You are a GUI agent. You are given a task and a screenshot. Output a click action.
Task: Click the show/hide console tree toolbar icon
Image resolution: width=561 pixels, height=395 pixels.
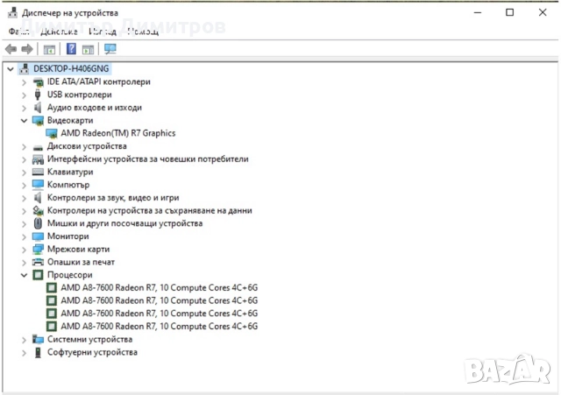tap(50, 49)
